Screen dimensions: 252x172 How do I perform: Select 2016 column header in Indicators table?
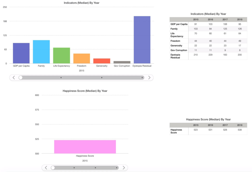[210, 20]
